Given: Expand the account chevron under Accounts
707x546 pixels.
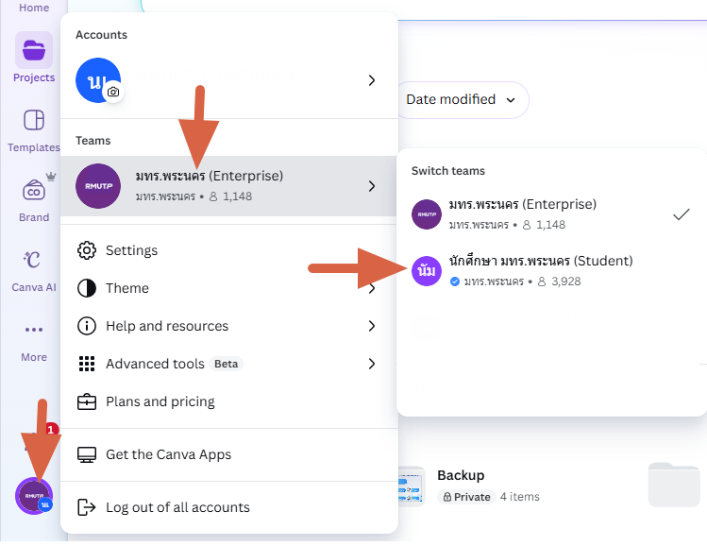Looking at the screenshot, I should [x=372, y=80].
